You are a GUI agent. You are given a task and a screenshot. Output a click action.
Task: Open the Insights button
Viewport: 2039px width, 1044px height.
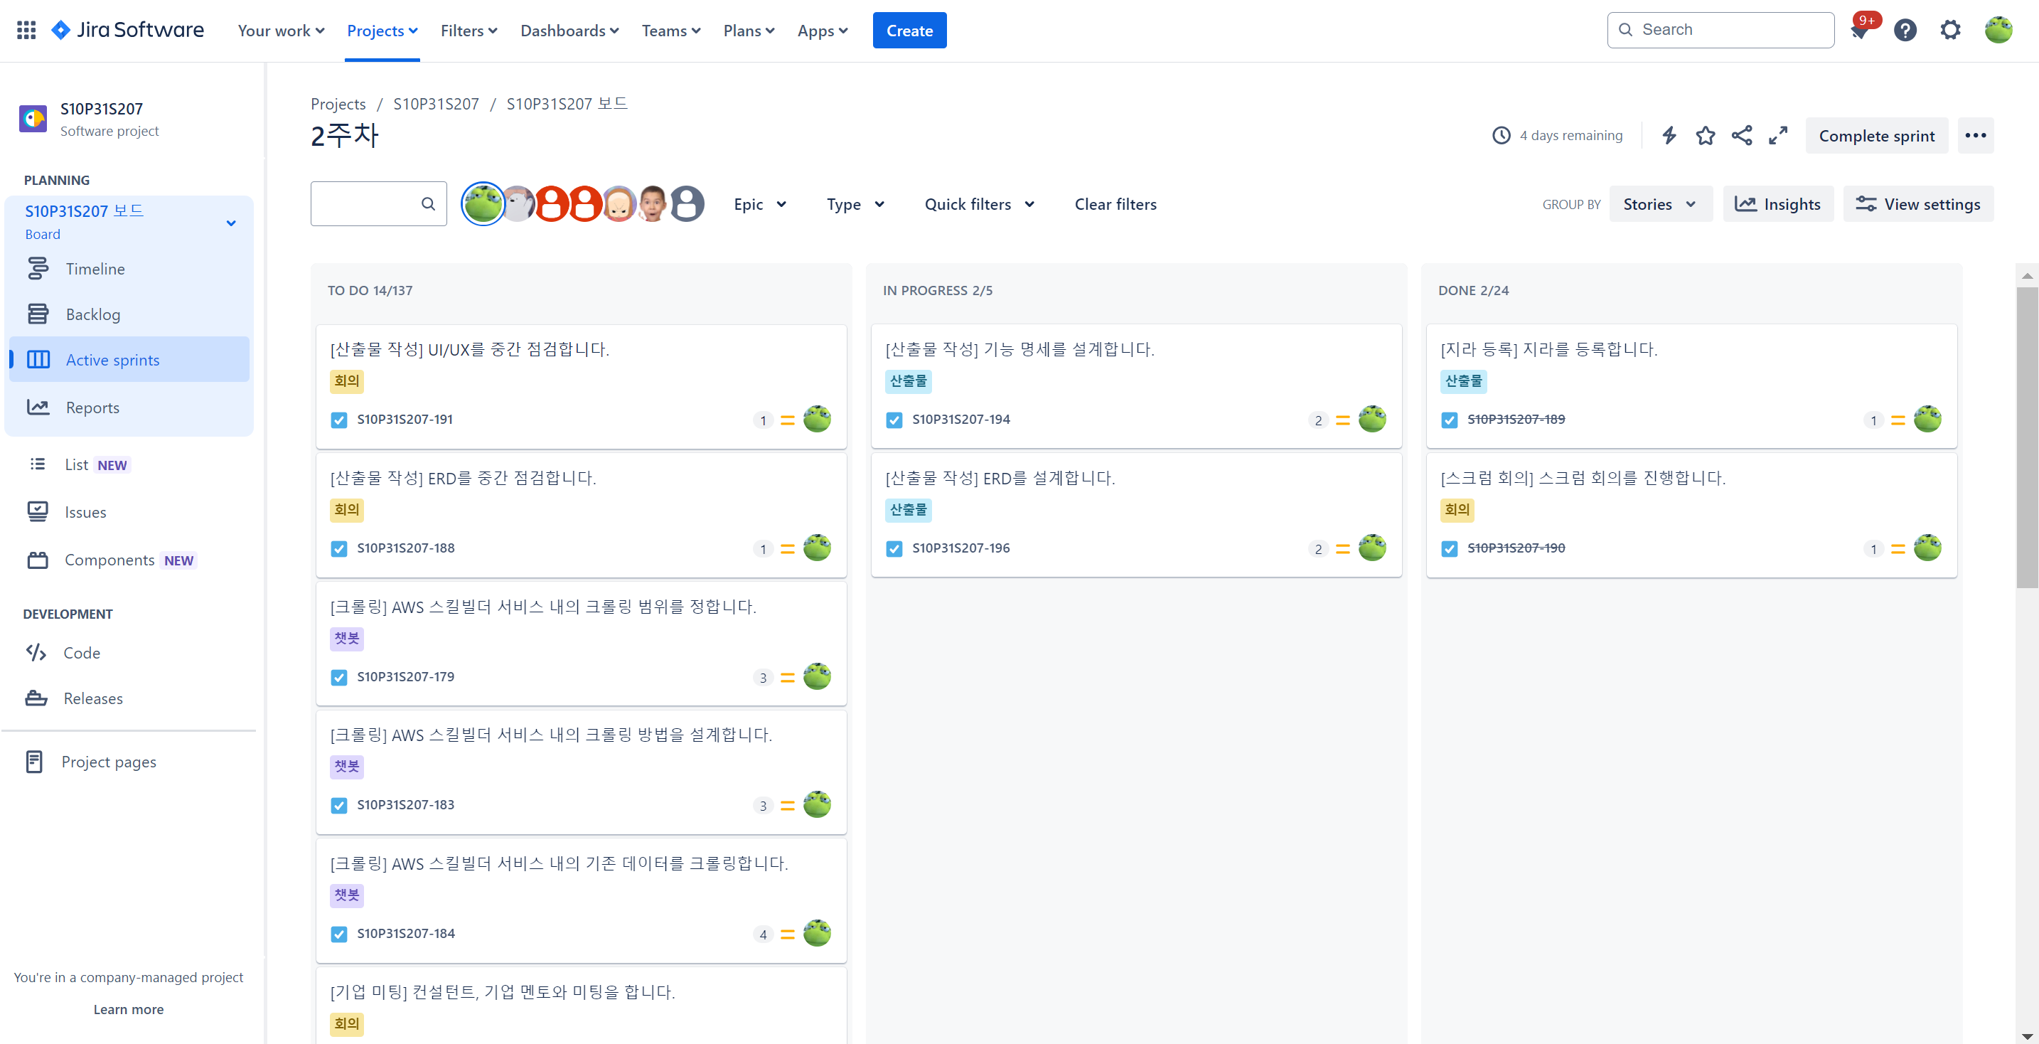(x=1778, y=204)
